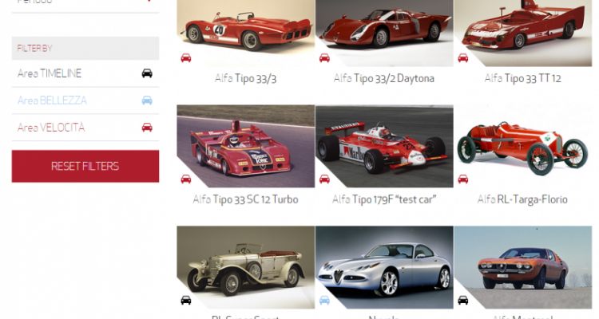Toggle the Area BELLEZZA filter
The width and height of the screenshot is (599, 319).
[53, 100]
